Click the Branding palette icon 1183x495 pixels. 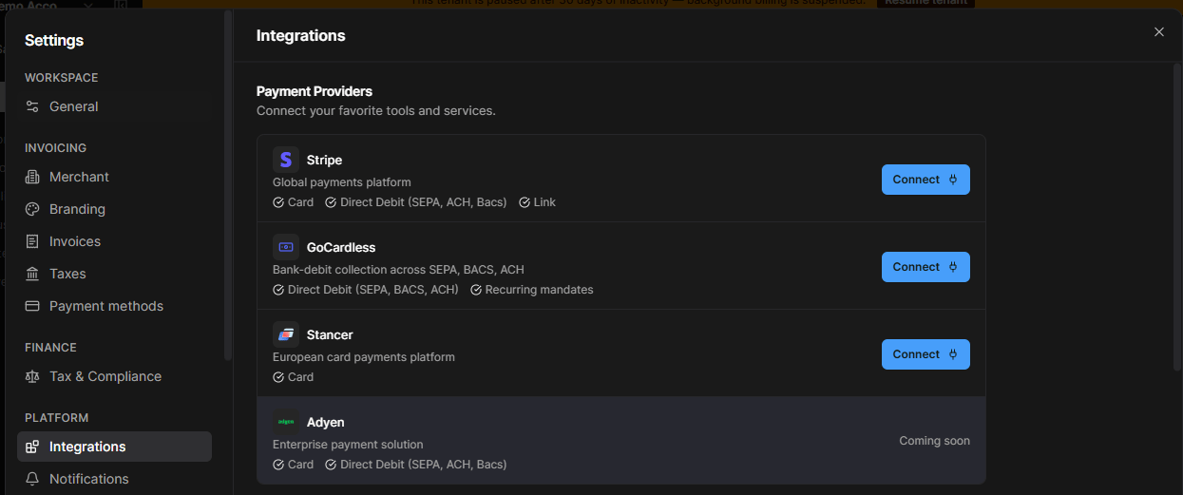coord(32,209)
